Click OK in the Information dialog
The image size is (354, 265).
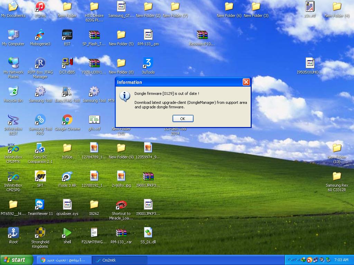coord(183,119)
